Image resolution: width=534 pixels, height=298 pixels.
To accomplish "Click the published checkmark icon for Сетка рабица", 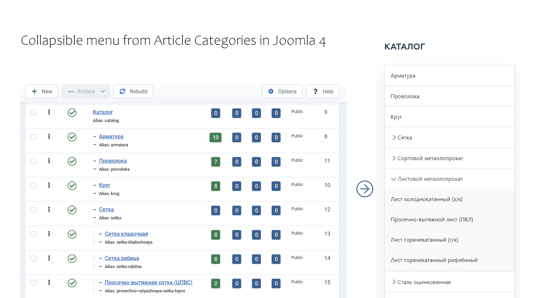I will [72, 259].
